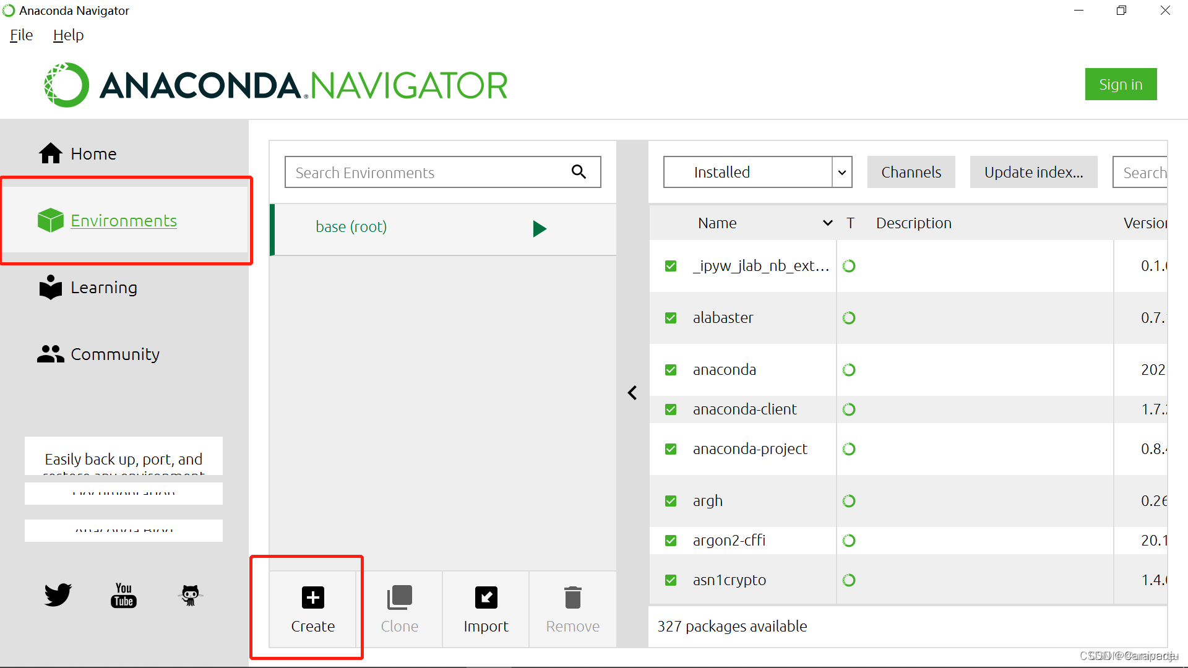The width and height of the screenshot is (1188, 668).
Task: Toggle the asn1crypto checkbox
Action: (671, 580)
